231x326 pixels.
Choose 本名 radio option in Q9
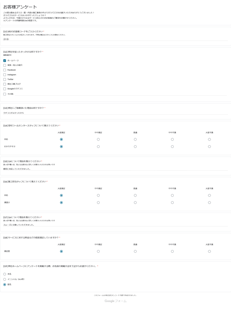point(5,274)
